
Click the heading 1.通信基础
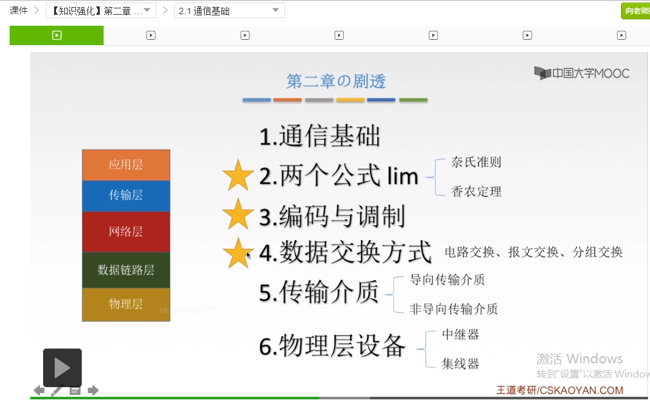(320, 136)
